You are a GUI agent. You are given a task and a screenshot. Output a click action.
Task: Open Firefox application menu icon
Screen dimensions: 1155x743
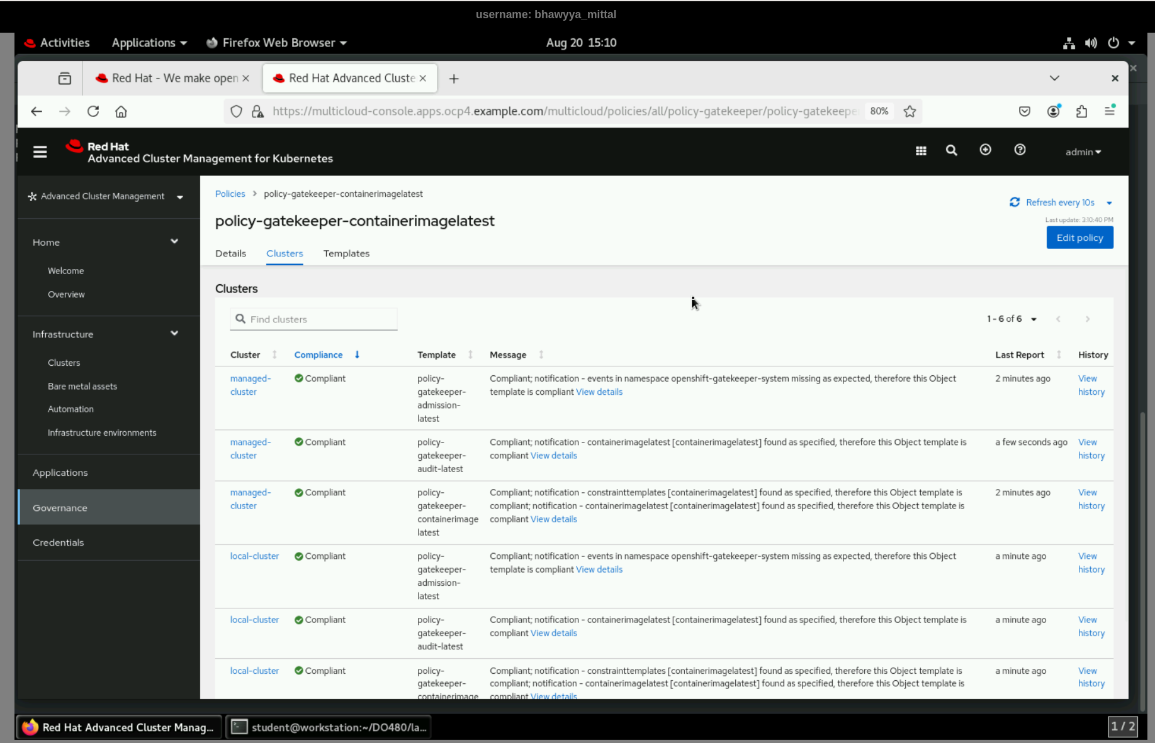1110,111
